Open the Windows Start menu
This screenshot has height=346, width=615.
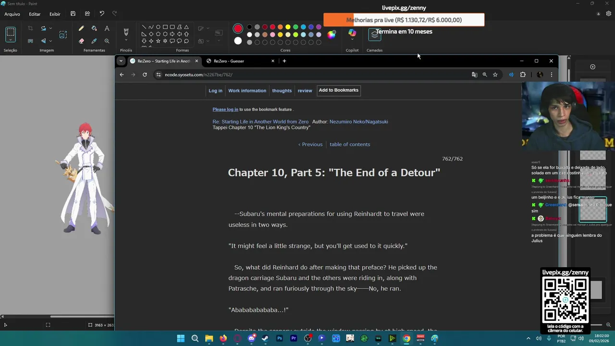[x=181, y=338]
